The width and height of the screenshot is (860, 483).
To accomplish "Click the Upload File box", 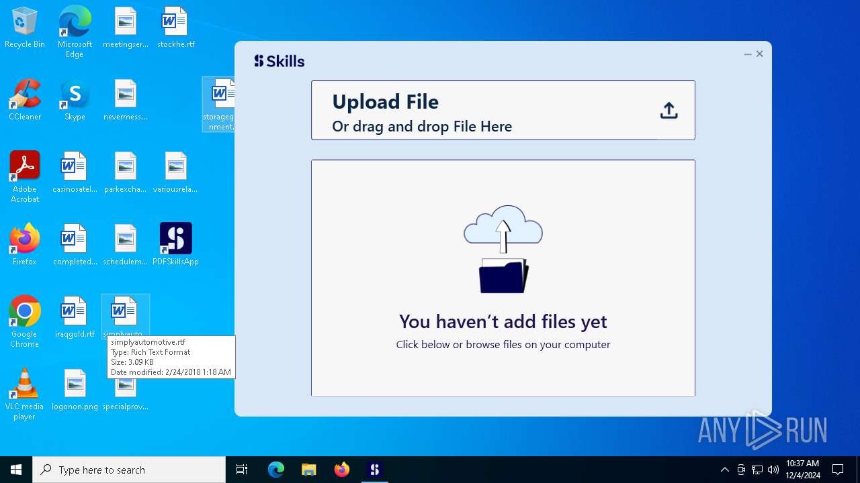I will click(x=503, y=110).
